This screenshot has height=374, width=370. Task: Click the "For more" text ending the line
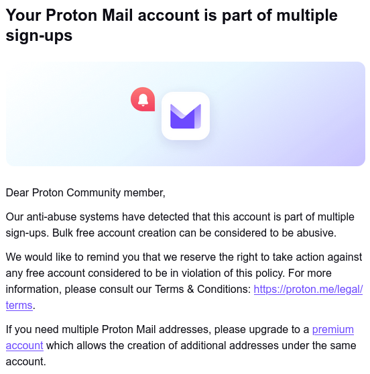[x=310, y=273]
